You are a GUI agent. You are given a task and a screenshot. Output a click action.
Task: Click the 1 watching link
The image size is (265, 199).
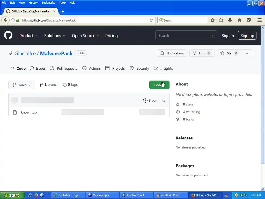pyautogui.click(x=188, y=112)
